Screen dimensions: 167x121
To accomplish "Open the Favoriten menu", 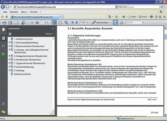I will tap(34, 12).
